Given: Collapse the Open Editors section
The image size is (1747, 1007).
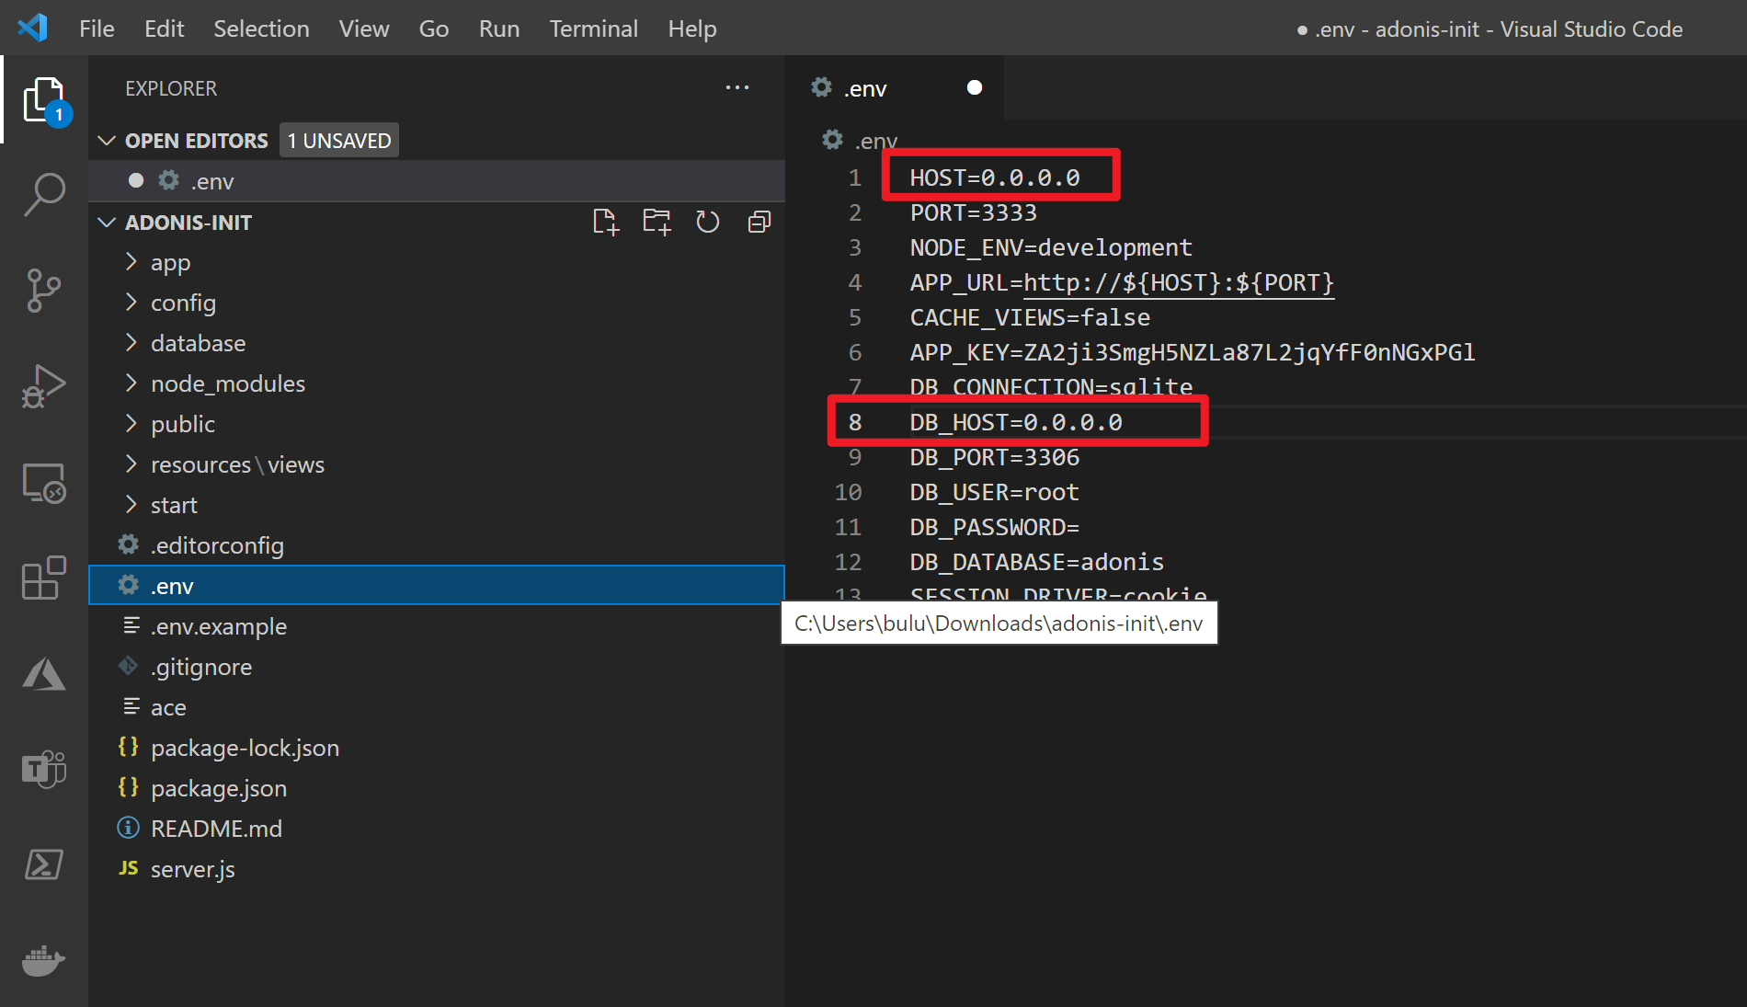Looking at the screenshot, I should (x=107, y=141).
